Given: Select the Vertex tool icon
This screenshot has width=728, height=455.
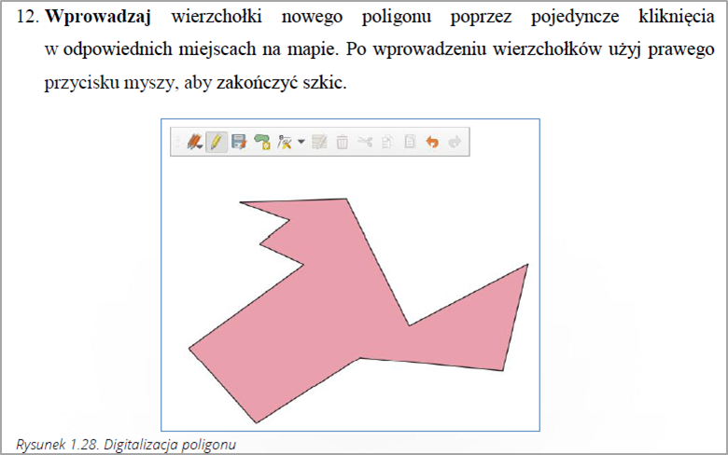Looking at the screenshot, I should [284, 142].
